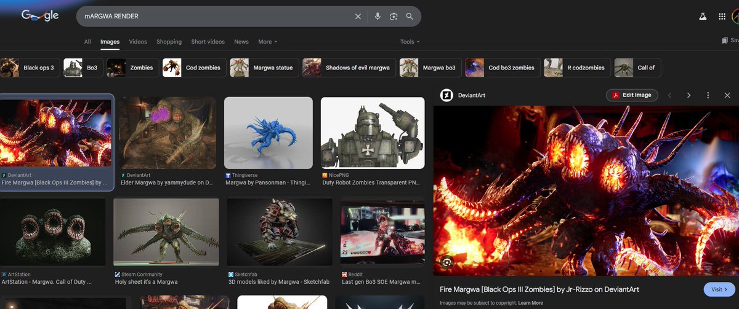The image size is (739, 309).
Task: Search inside image with lens overlay
Action: (448, 262)
